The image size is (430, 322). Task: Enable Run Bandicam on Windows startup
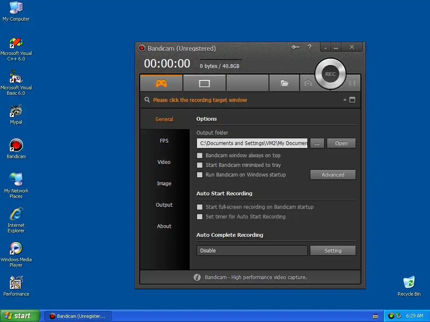(x=199, y=175)
